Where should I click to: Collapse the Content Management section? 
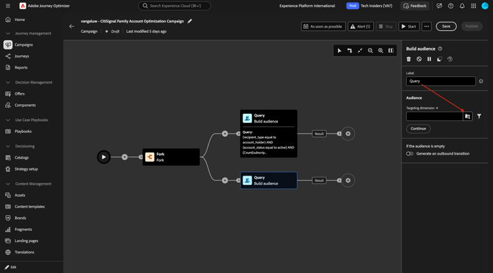(8, 184)
